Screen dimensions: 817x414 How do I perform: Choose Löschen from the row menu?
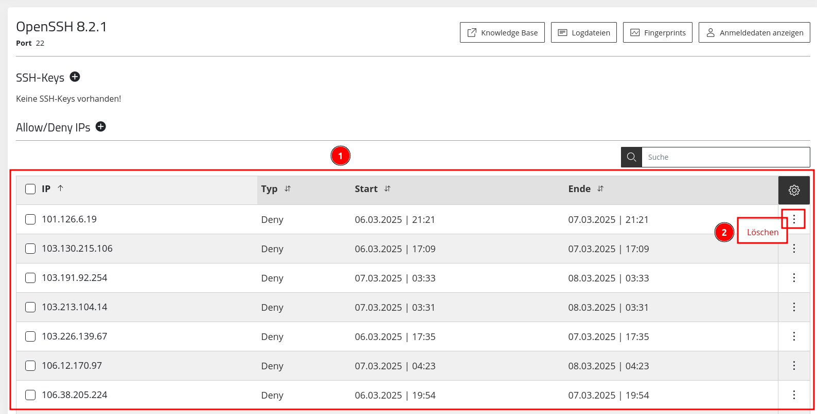pyautogui.click(x=762, y=232)
